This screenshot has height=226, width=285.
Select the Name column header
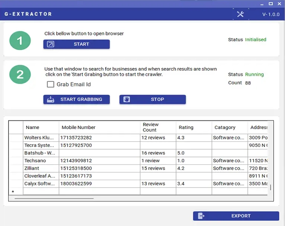(41, 127)
